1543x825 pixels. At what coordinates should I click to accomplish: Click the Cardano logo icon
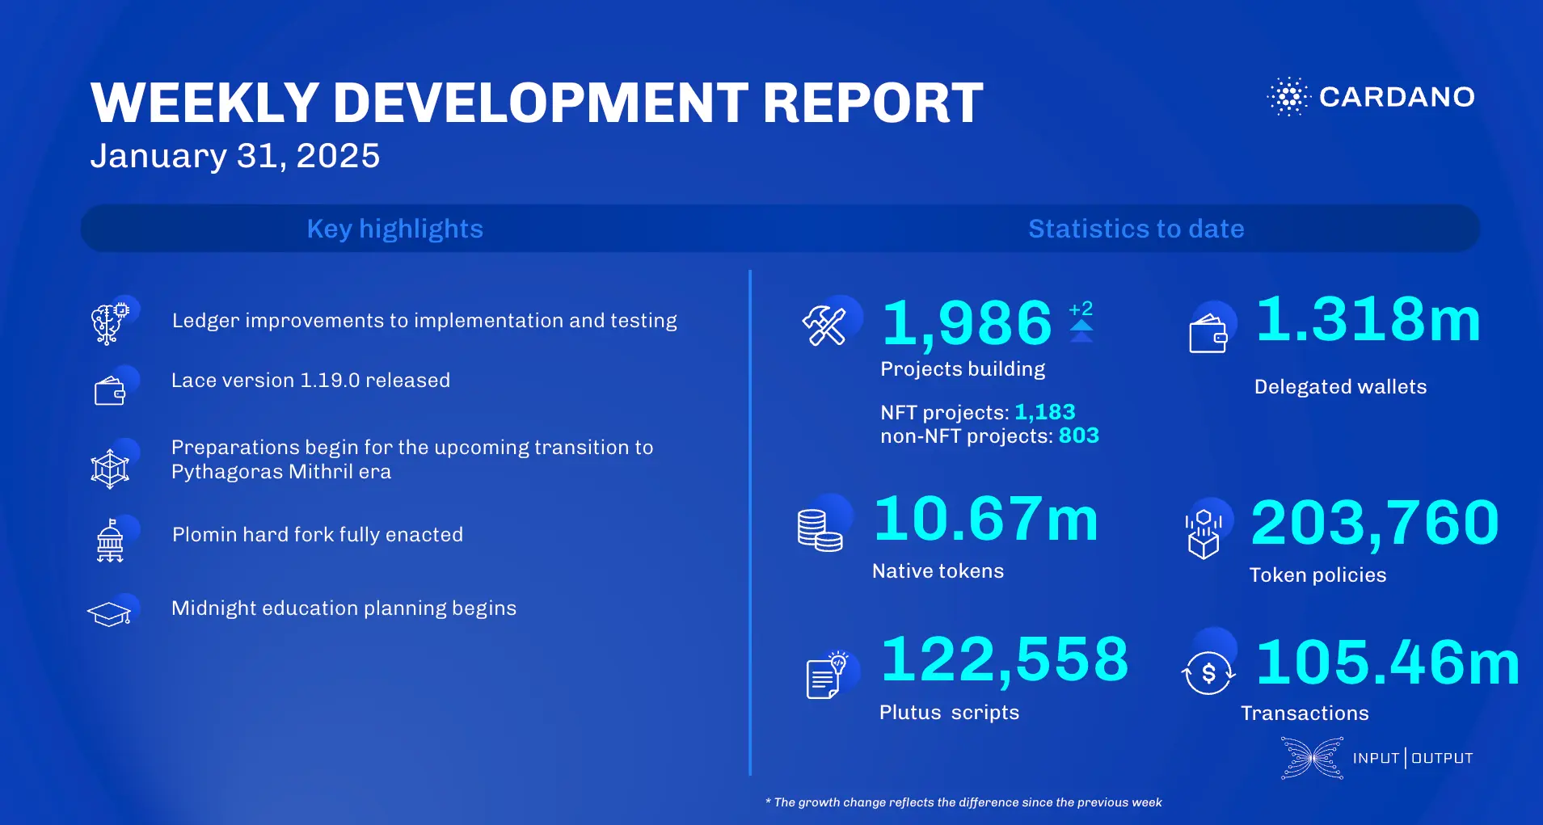(1288, 98)
